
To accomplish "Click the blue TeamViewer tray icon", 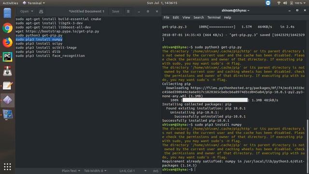I will (268, 3).
